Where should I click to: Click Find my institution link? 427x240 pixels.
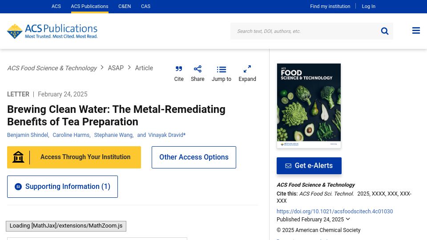pyautogui.click(x=330, y=6)
